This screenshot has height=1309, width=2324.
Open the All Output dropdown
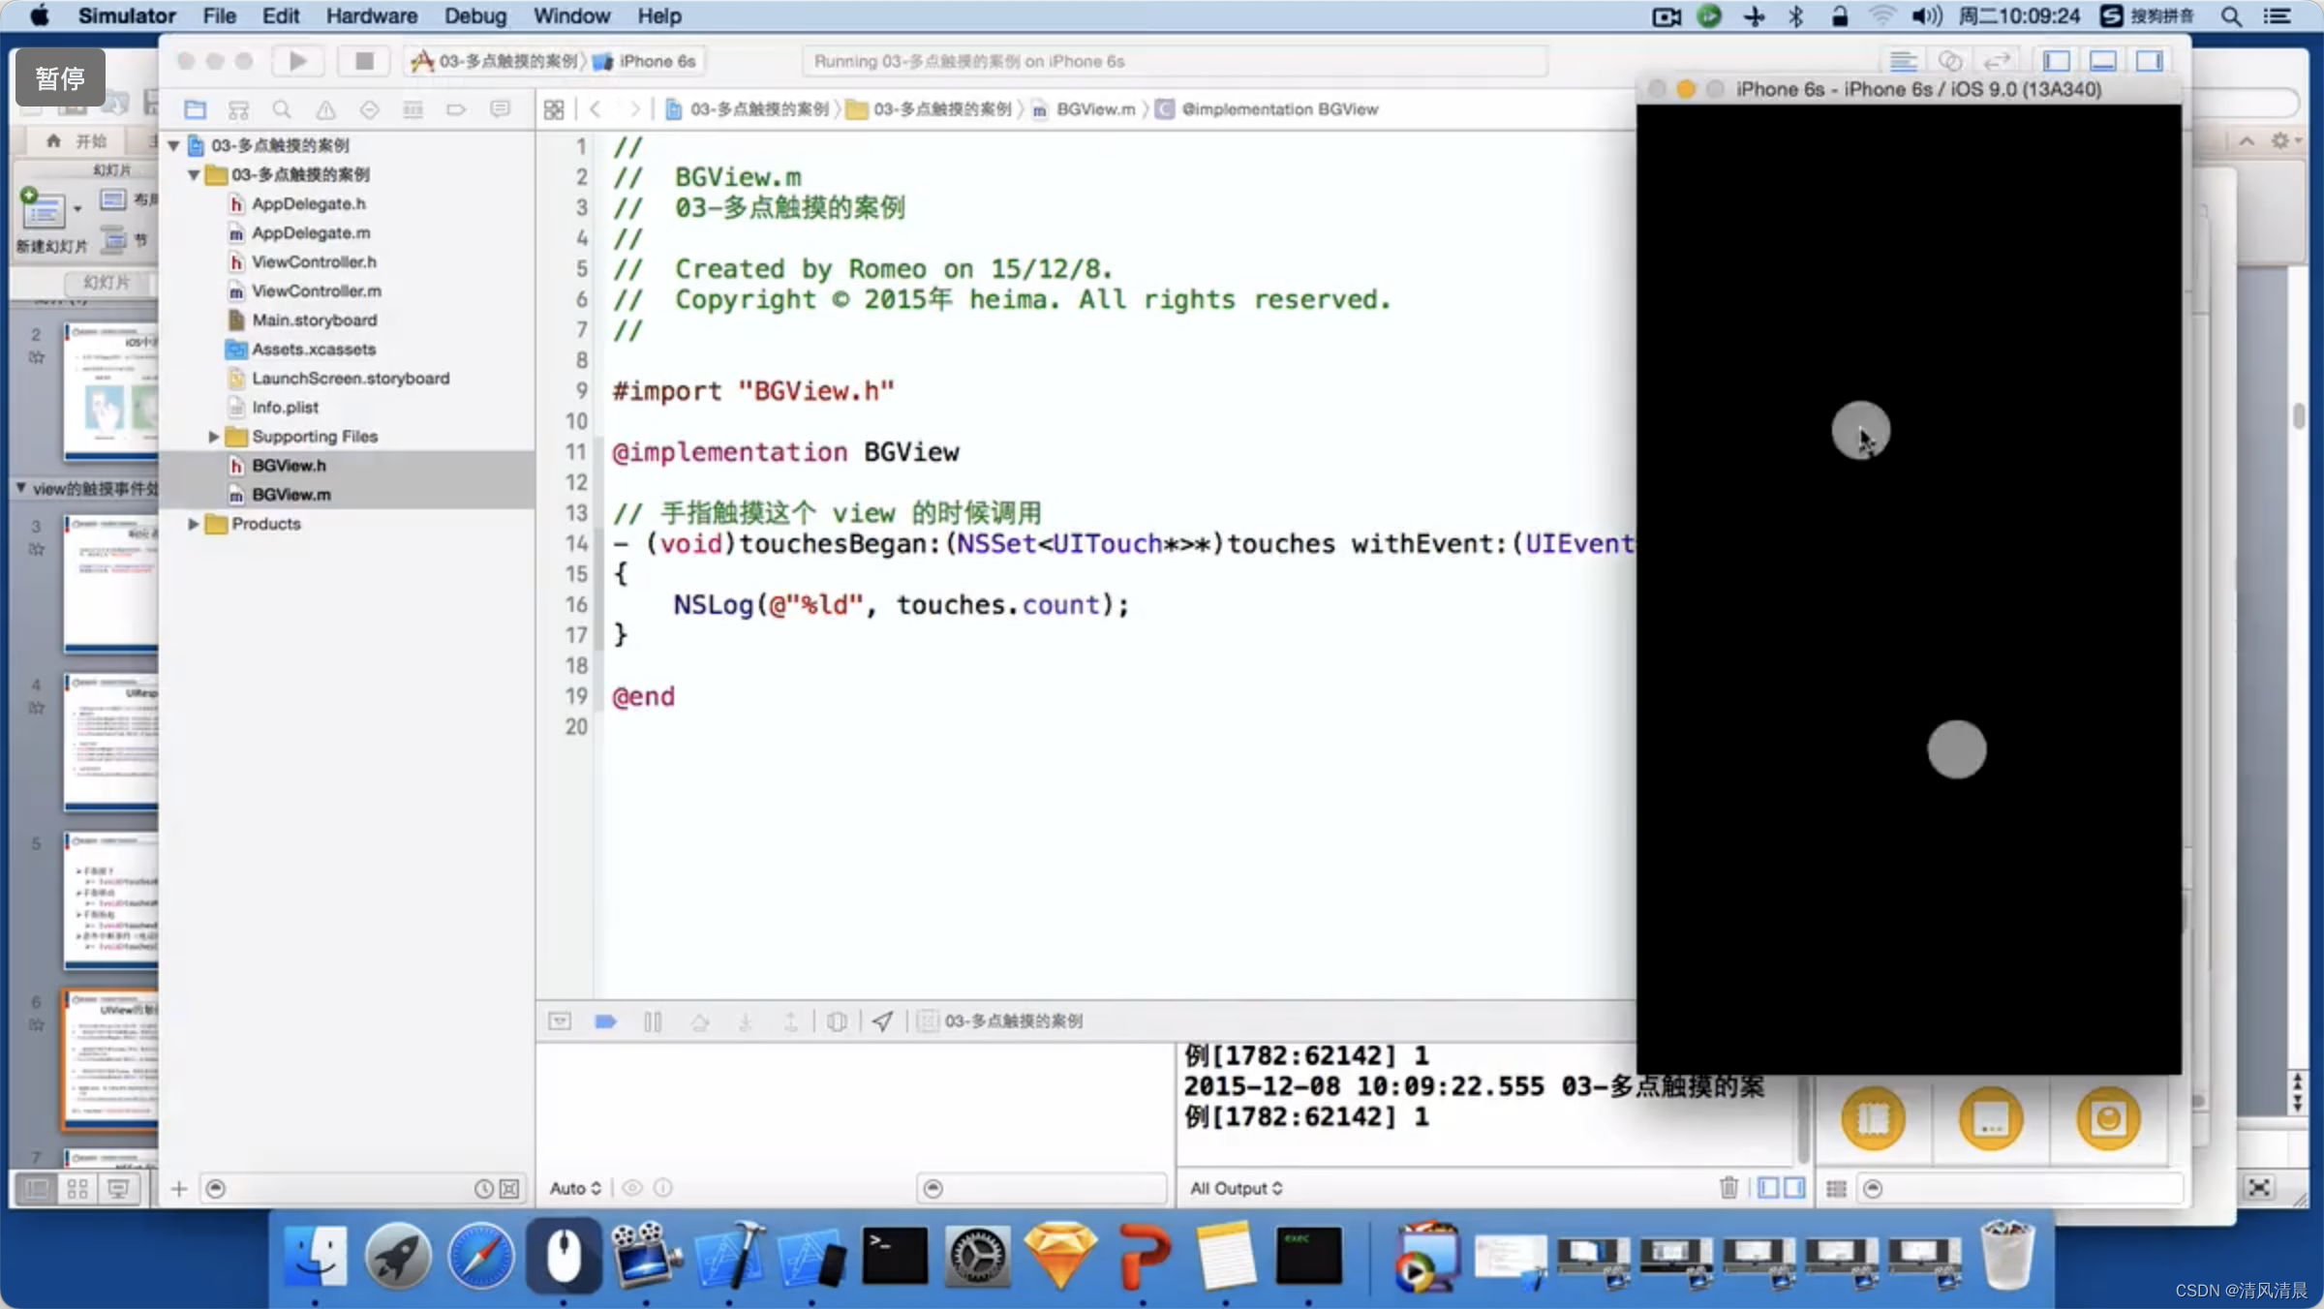(x=1236, y=1188)
